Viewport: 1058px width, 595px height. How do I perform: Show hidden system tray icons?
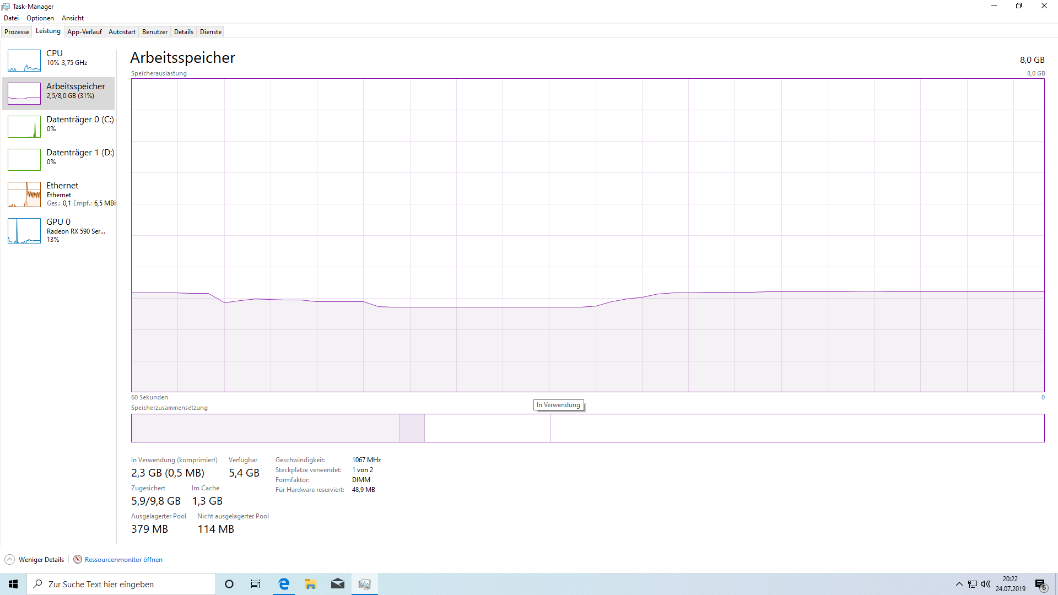tap(959, 584)
